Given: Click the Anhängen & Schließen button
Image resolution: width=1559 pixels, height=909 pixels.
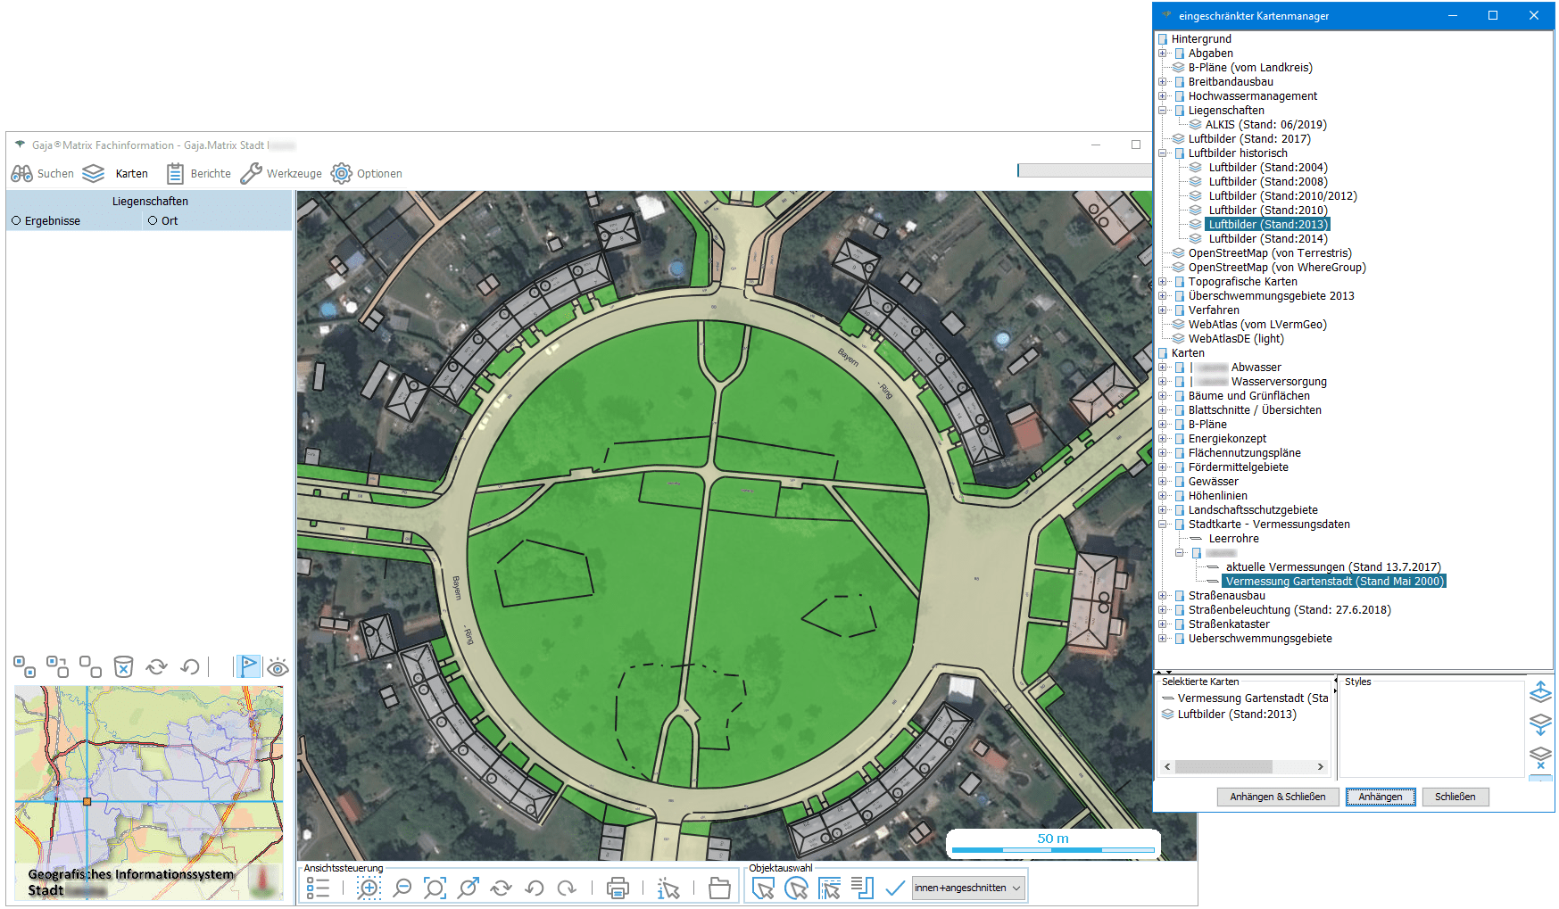Looking at the screenshot, I should [x=1277, y=797].
